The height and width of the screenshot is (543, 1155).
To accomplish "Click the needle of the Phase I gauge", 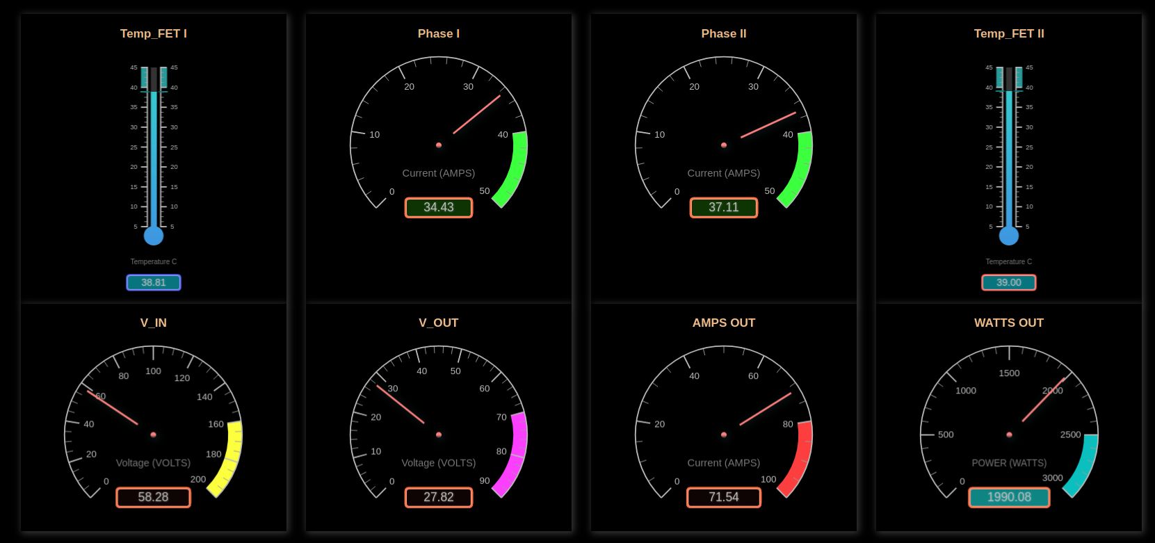I will pos(477,114).
